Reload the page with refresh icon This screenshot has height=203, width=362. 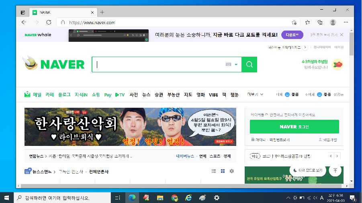[x=49, y=22]
